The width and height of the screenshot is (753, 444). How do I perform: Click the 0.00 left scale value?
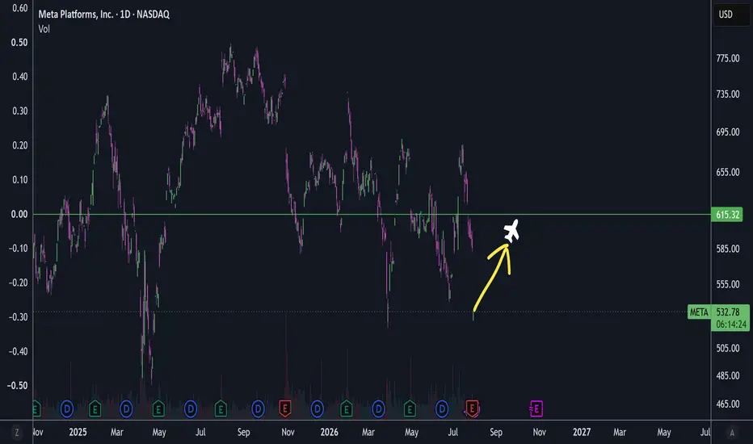point(19,215)
